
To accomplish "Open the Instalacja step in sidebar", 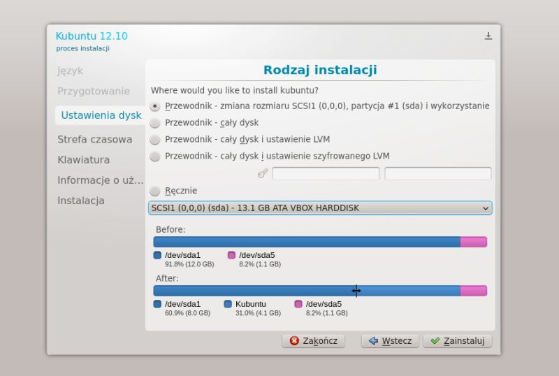I will (81, 201).
